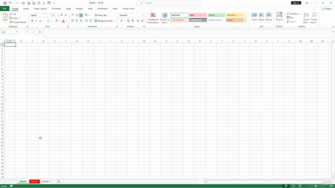Decrease the font size
The width and height of the screenshot is (335, 188).
[x=66, y=15]
